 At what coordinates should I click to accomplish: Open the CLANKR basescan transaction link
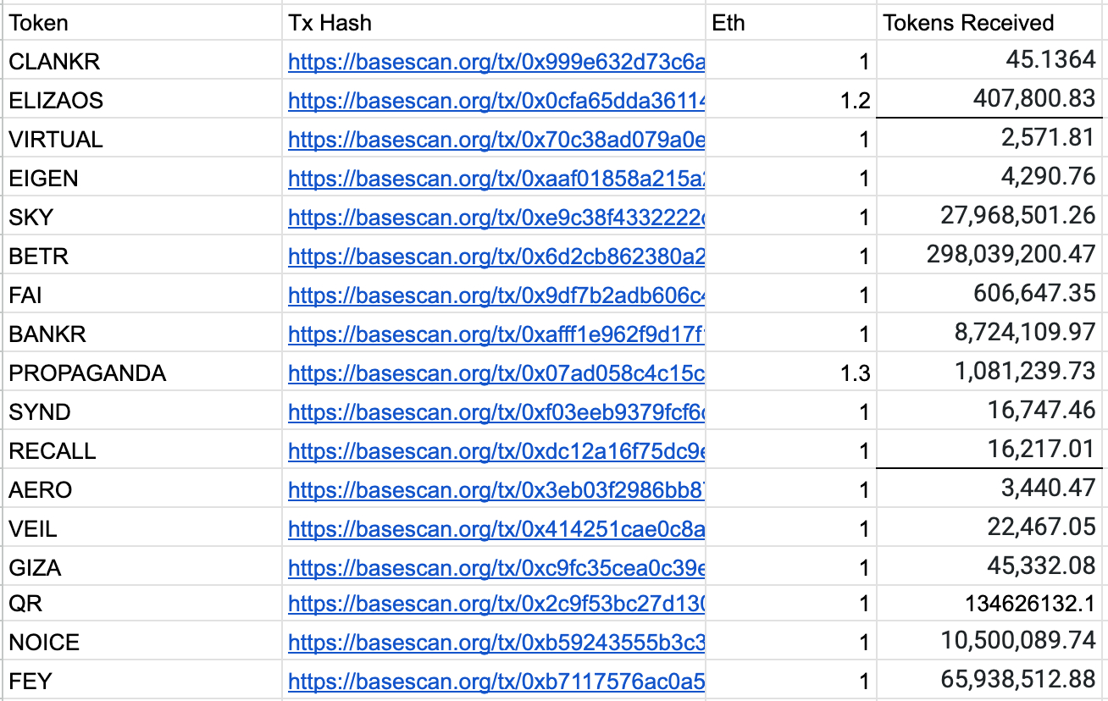[x=496, y=62]
